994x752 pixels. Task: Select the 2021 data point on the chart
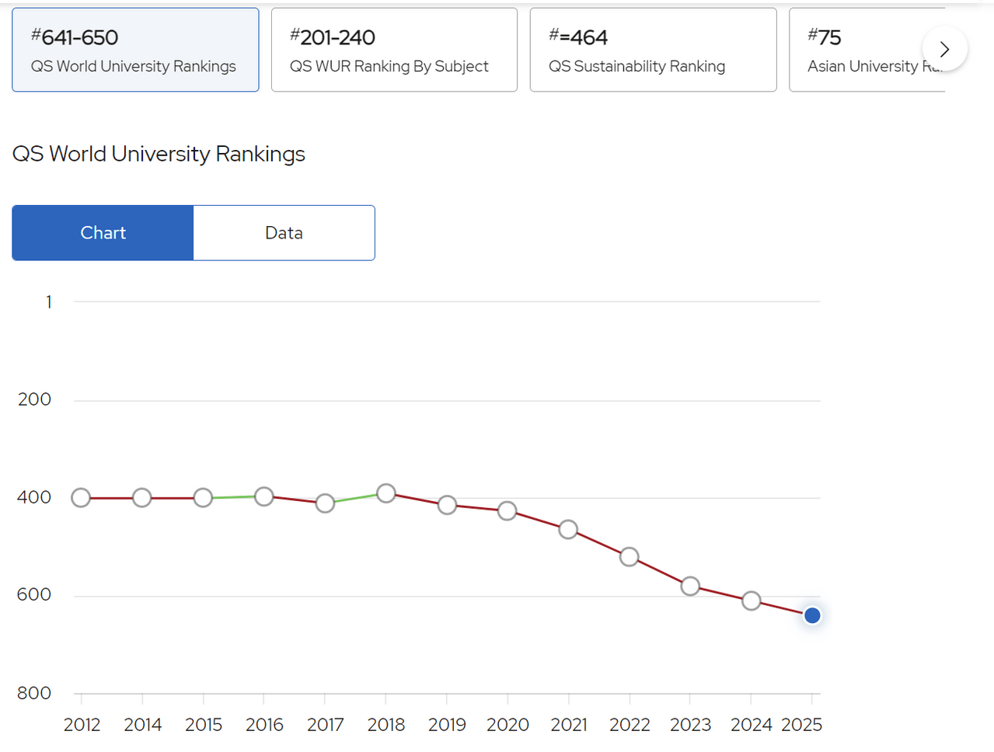568,529
